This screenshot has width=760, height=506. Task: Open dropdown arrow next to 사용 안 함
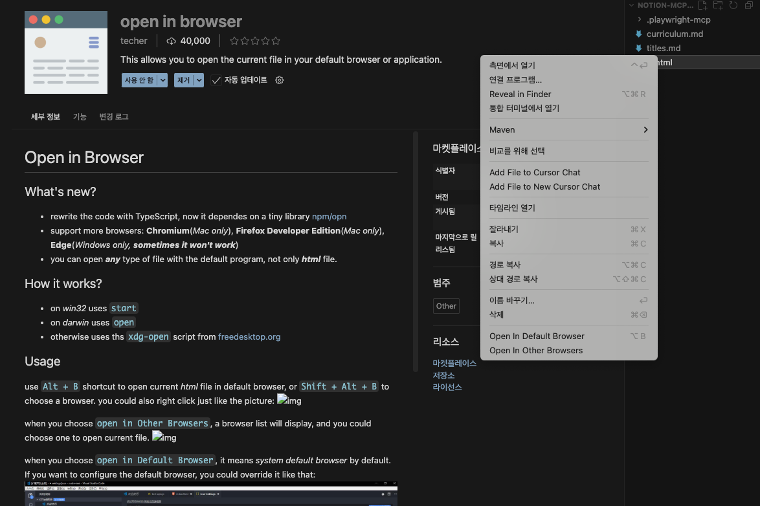(163, 80)
